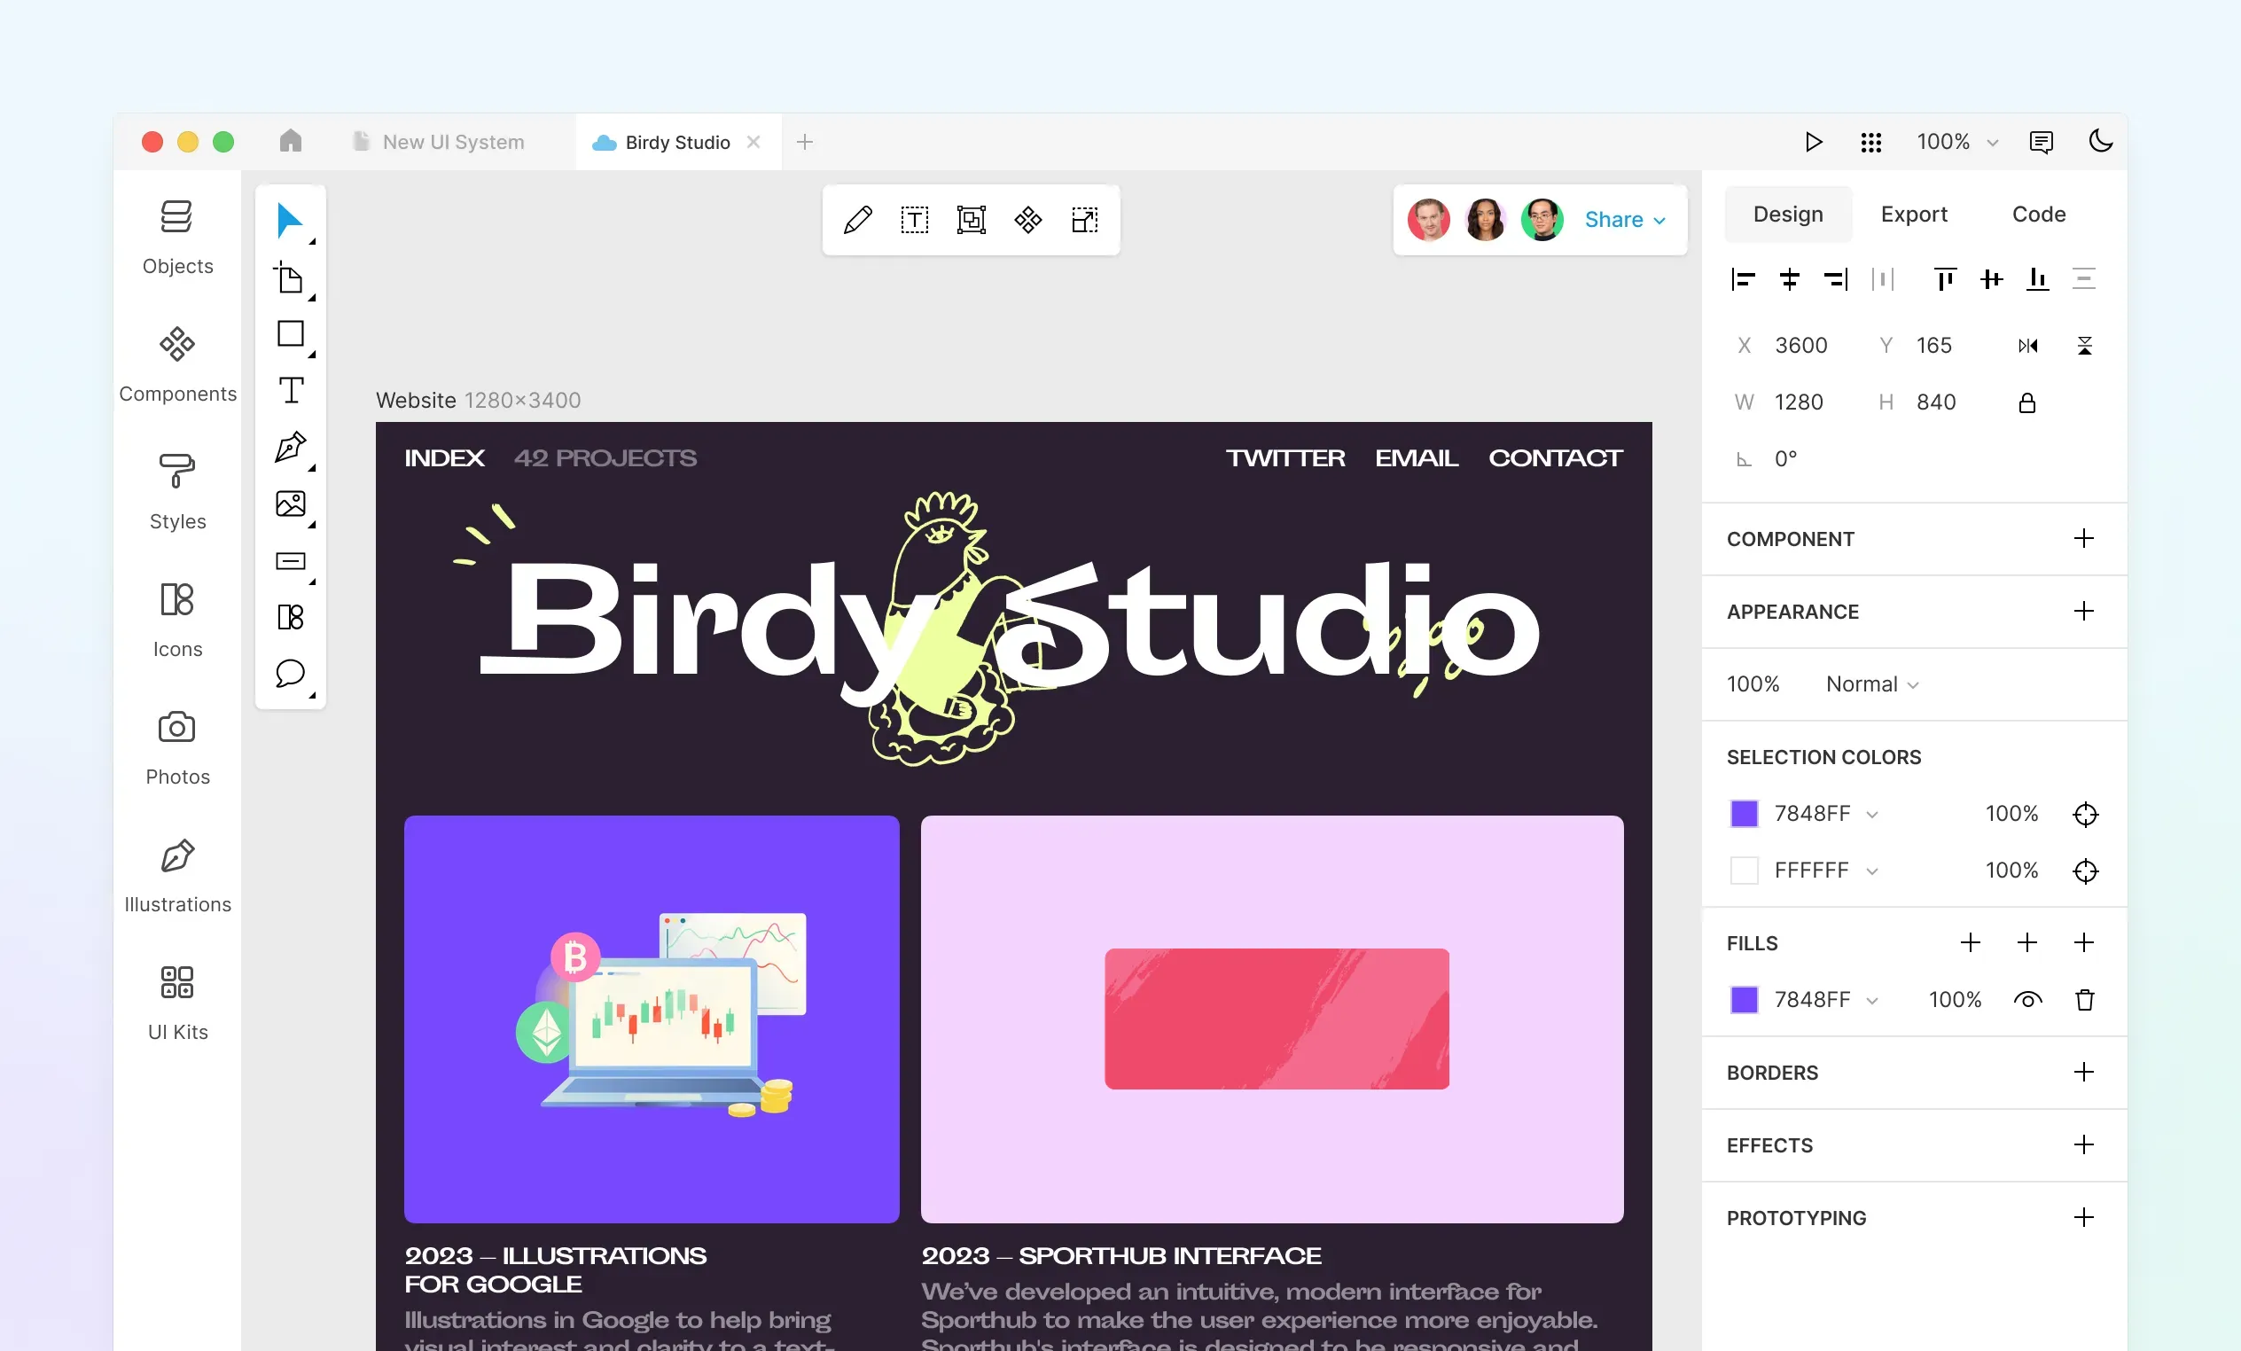
Task: Switch to the Code tab
Action: (2038, 213)
